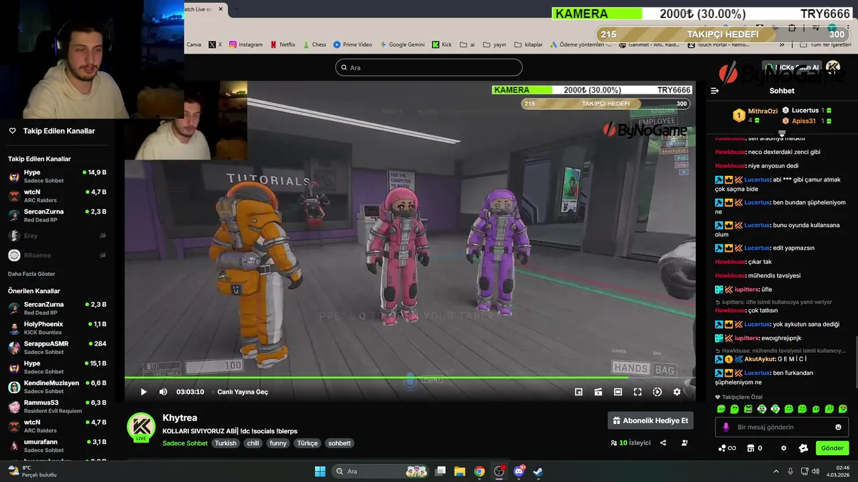858x482 pixels.
Task: Open HolyPhoenix recommended channel
Action: click(x=57, y=328)
